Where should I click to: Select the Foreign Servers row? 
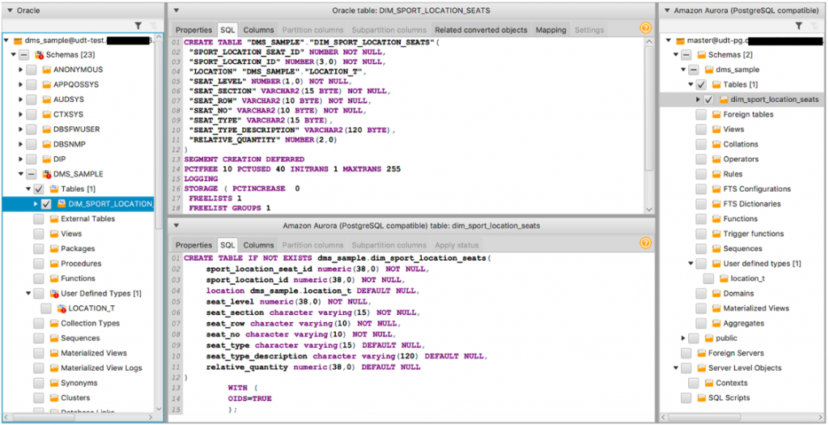click(742, 353)
